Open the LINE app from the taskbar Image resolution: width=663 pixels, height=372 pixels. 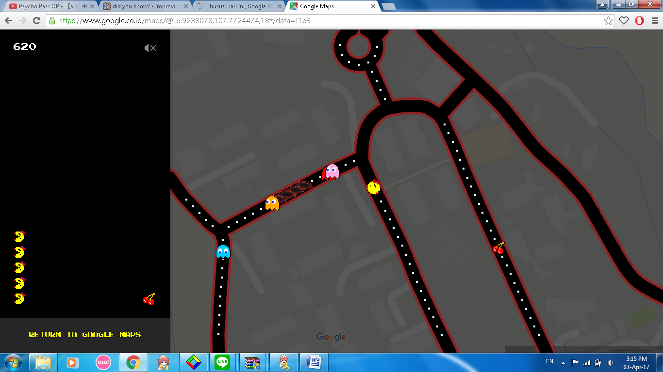click(222, 362)
